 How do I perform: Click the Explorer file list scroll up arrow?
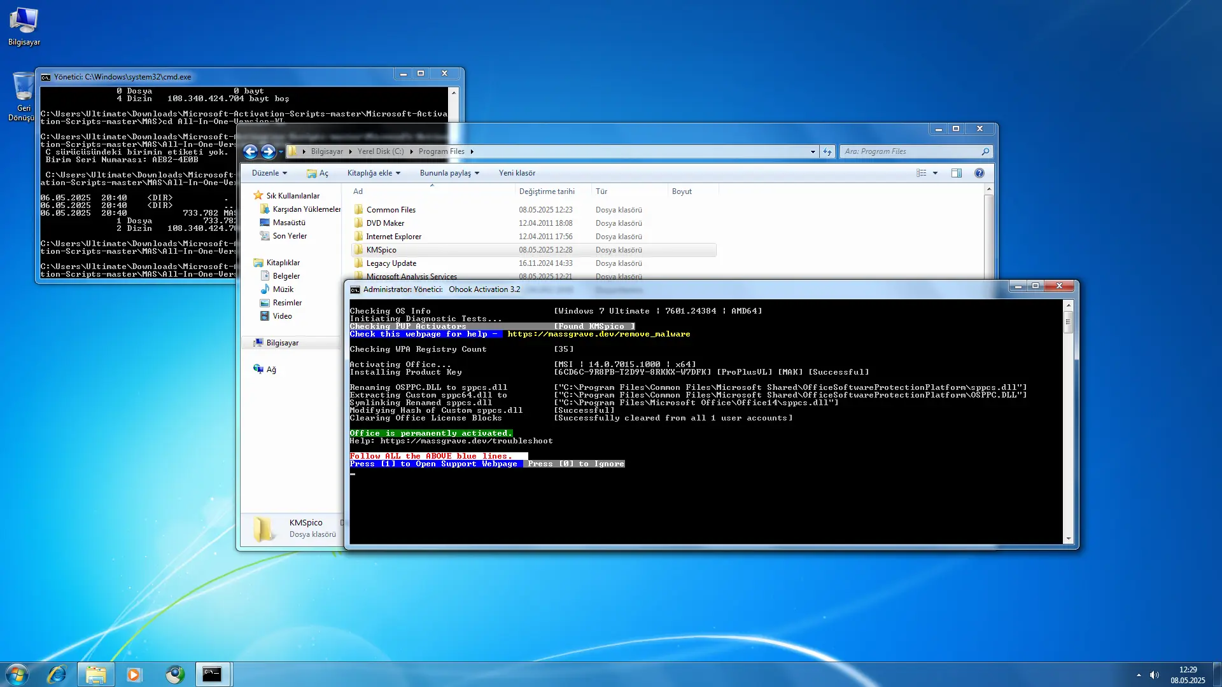(x=988, y=190)
